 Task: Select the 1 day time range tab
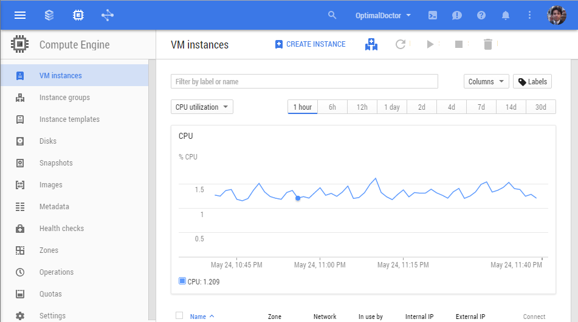click(x=392, y=107)
